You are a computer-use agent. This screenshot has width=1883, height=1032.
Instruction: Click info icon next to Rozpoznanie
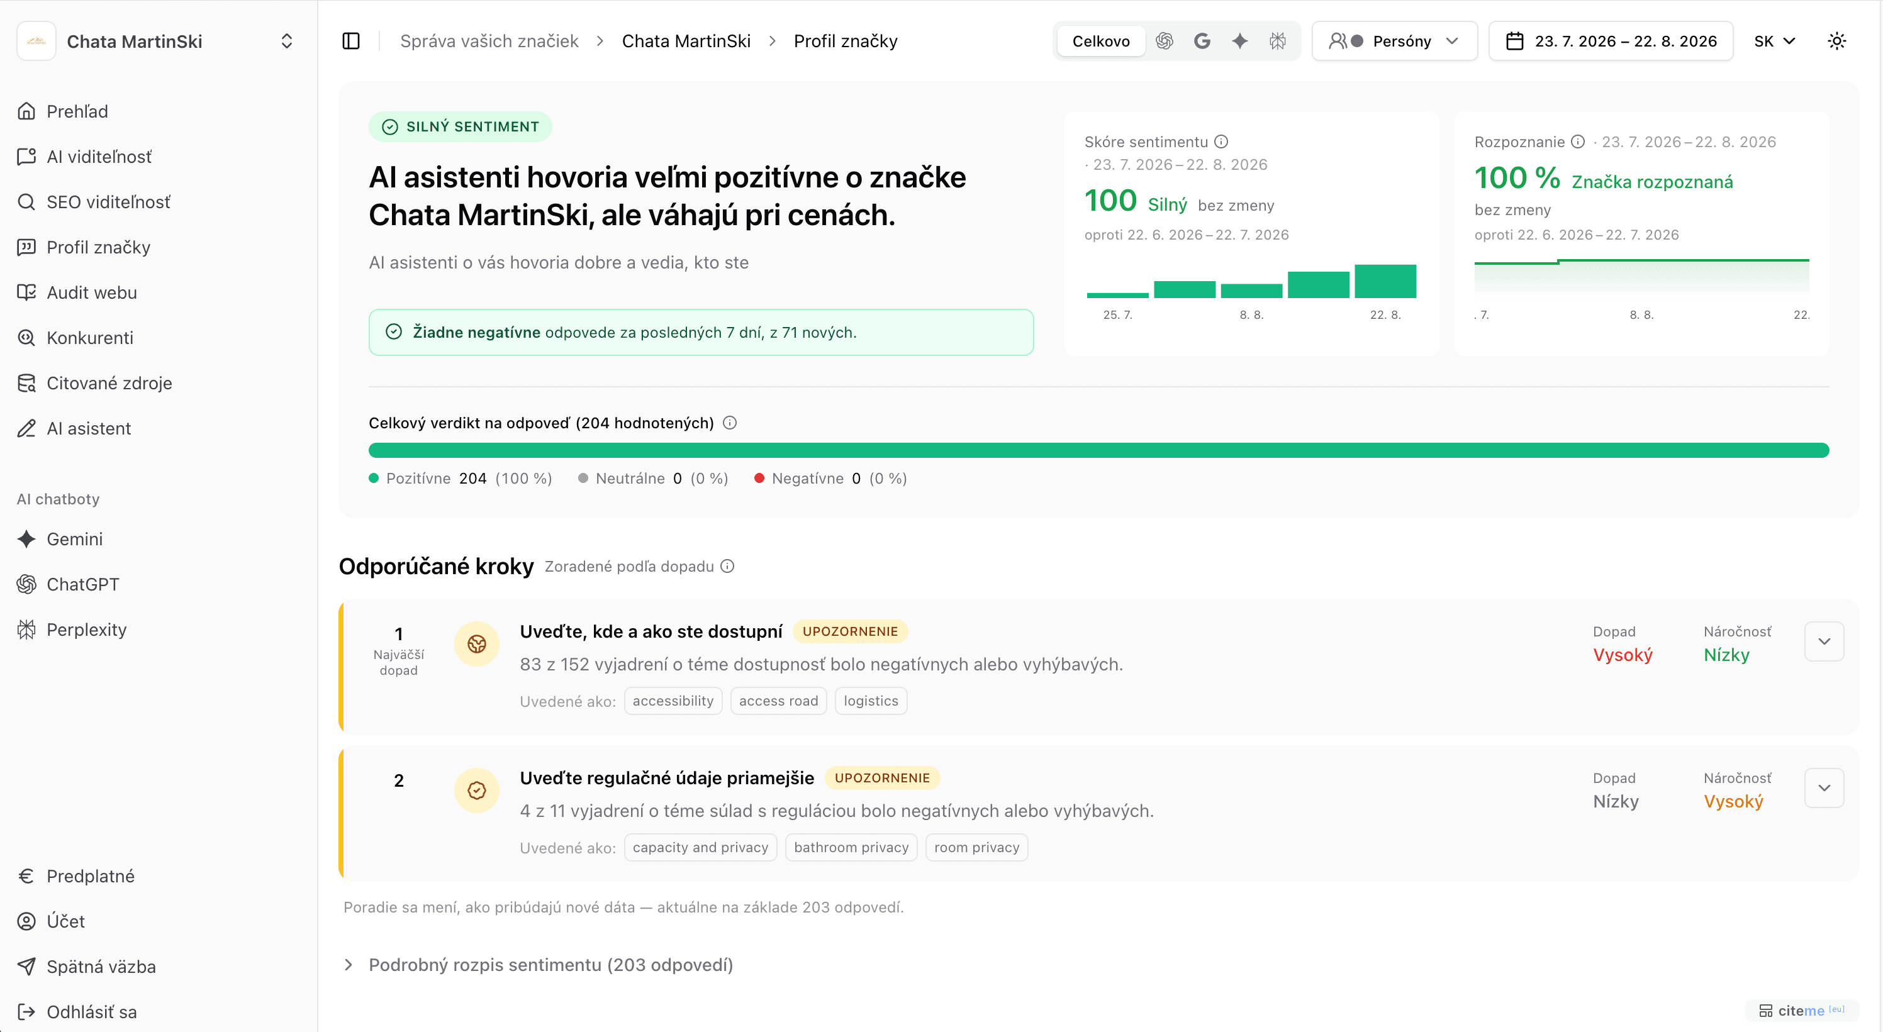pos(1577,141)
